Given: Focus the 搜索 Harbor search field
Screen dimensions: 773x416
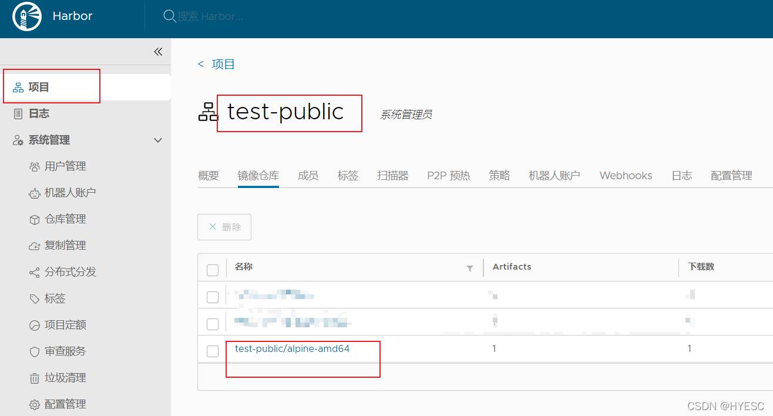Looking at the screenshot, I should coord(210,16).
